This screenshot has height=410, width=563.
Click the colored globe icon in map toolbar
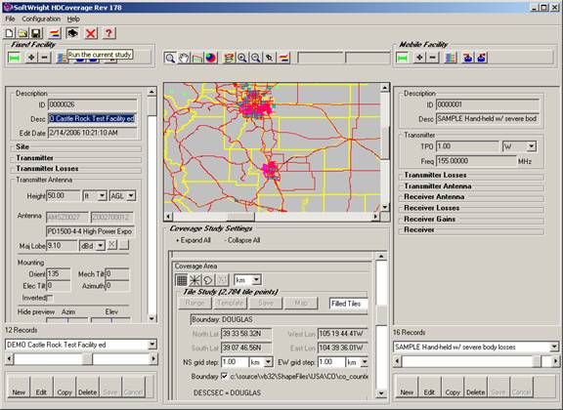(211, 58)
